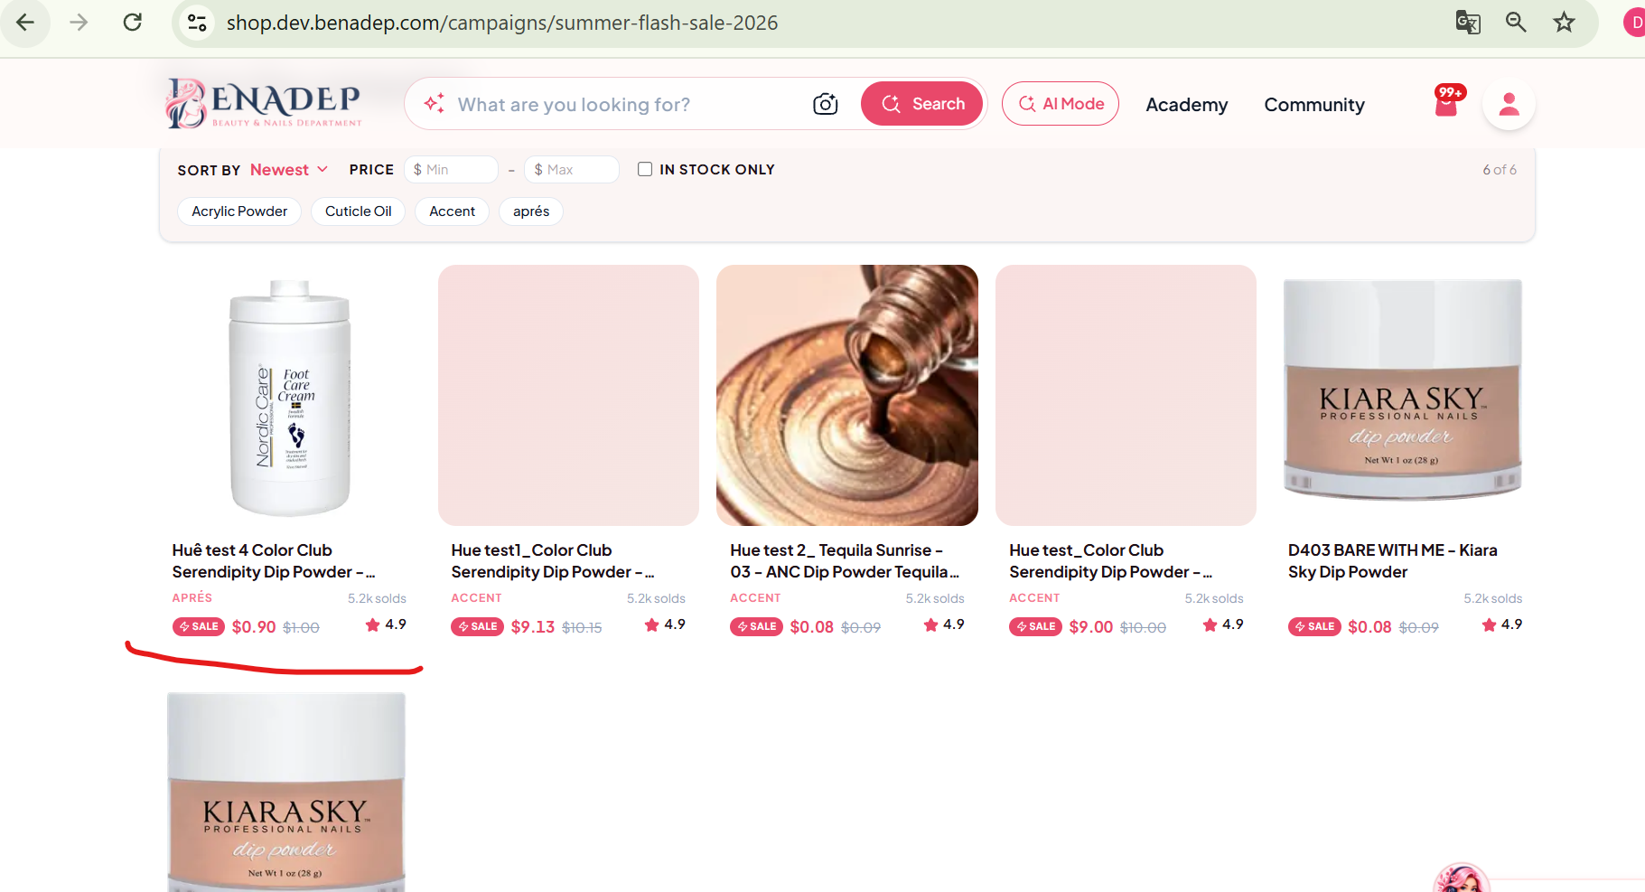The width and height of the screenshot is (1645, 892).
Task: Click the star rating on Tequila Sunrise
Action: coord(944,624)
